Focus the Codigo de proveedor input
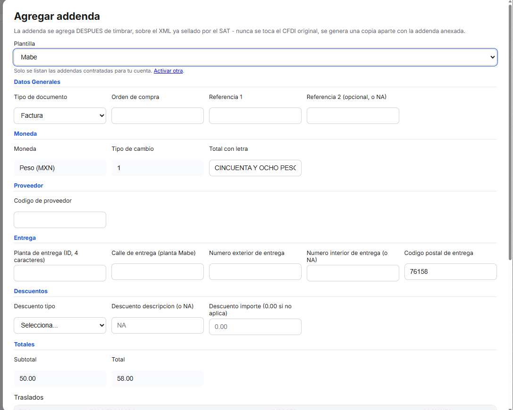The width and height of the screenshot is (513, 410). (60, 220)
